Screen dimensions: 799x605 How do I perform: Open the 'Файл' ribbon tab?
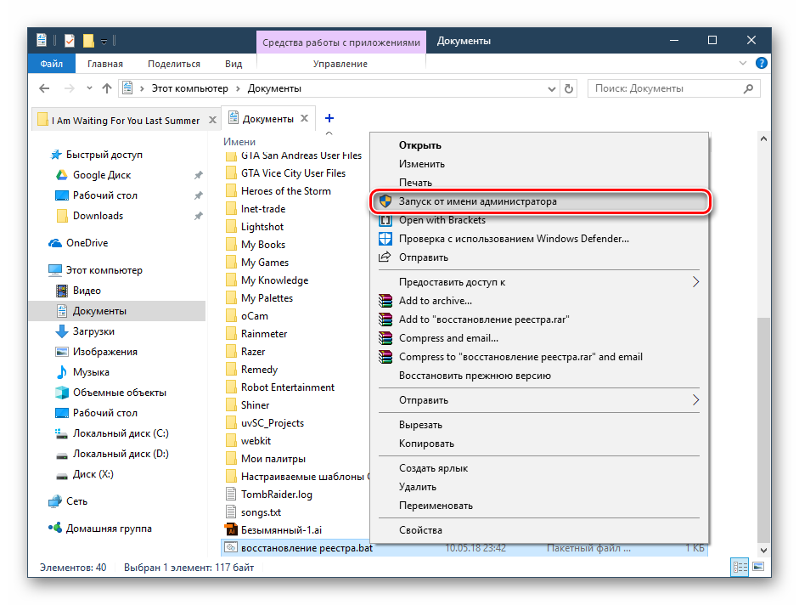(x=51, y=64)
